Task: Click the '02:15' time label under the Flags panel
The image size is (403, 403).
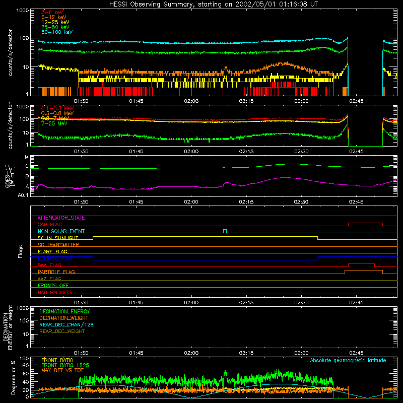Action: [x=246, y=303]
